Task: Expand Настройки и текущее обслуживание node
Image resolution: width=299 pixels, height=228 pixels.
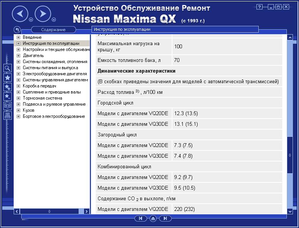Action: coord(18,50)
